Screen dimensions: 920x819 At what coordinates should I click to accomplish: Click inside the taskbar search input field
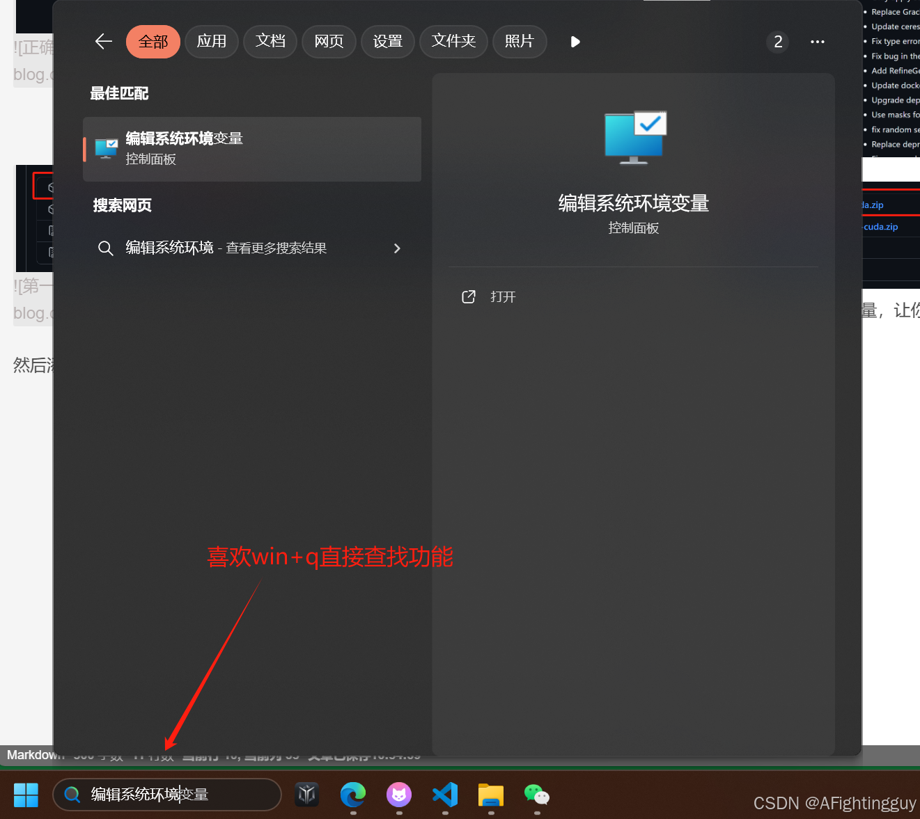[167, 794]
